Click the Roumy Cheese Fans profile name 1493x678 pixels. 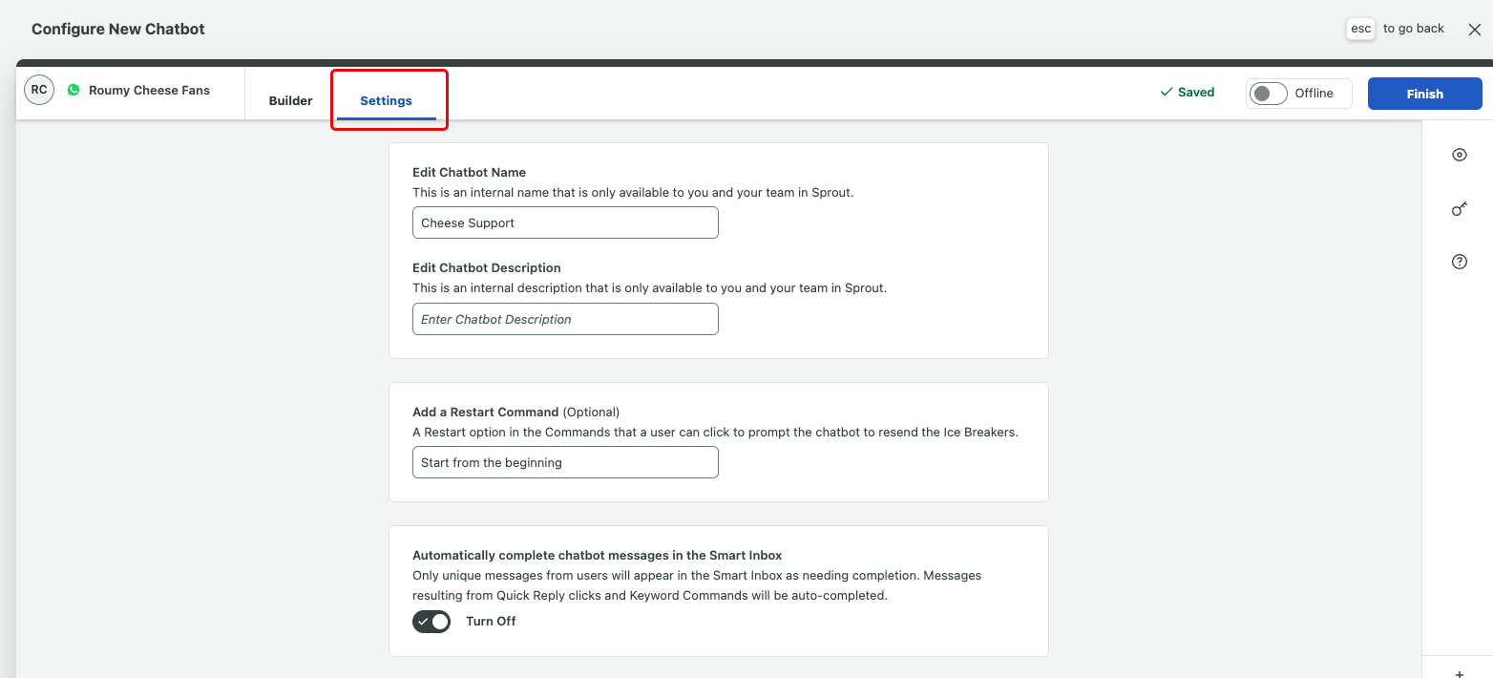pyautogui.click(x=149, y=91)
